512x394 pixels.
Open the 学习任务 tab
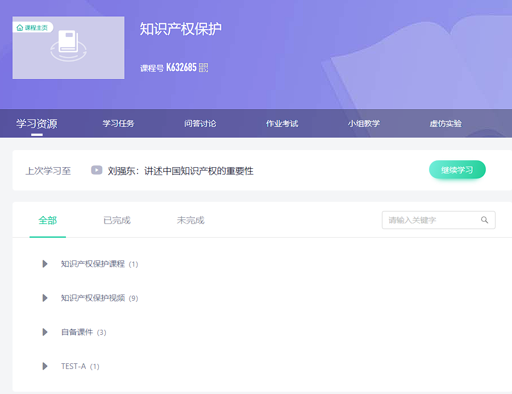tap(118, 123)
